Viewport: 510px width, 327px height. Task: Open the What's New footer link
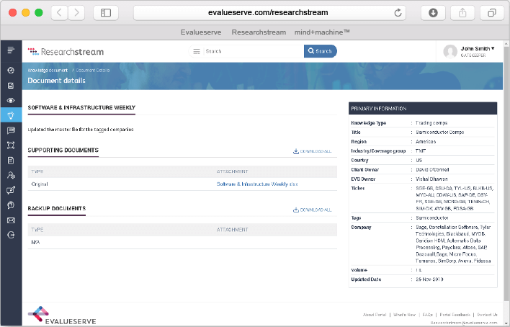coord(405,315)
